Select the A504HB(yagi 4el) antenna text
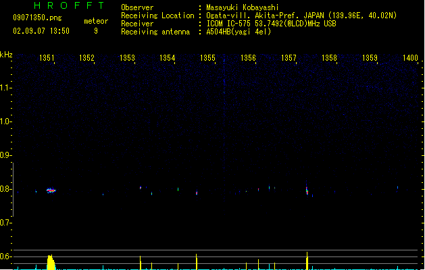This screenshot has height=270, width=425. point(239,32)
